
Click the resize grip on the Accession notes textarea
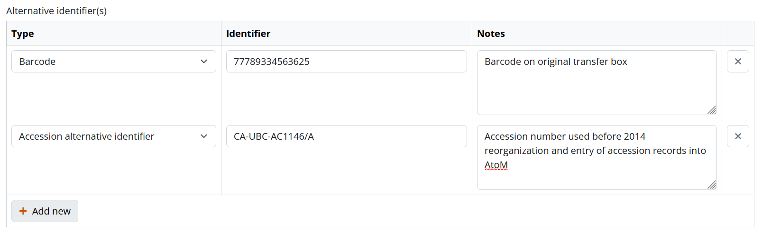tap(711, 185)
